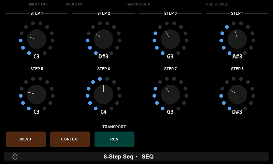The image size is (273, 164).
Task: Click the A#3 note value under STEP 4
Action: [237, 56]
